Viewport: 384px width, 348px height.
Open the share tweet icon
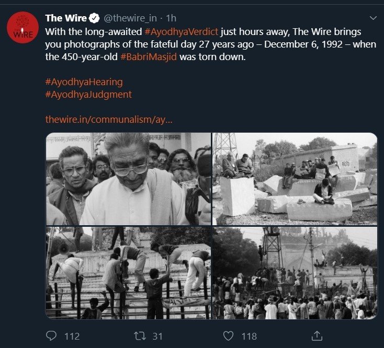click(x=316, y=336)
